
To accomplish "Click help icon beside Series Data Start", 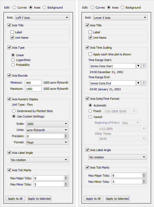I will point(144,66).
